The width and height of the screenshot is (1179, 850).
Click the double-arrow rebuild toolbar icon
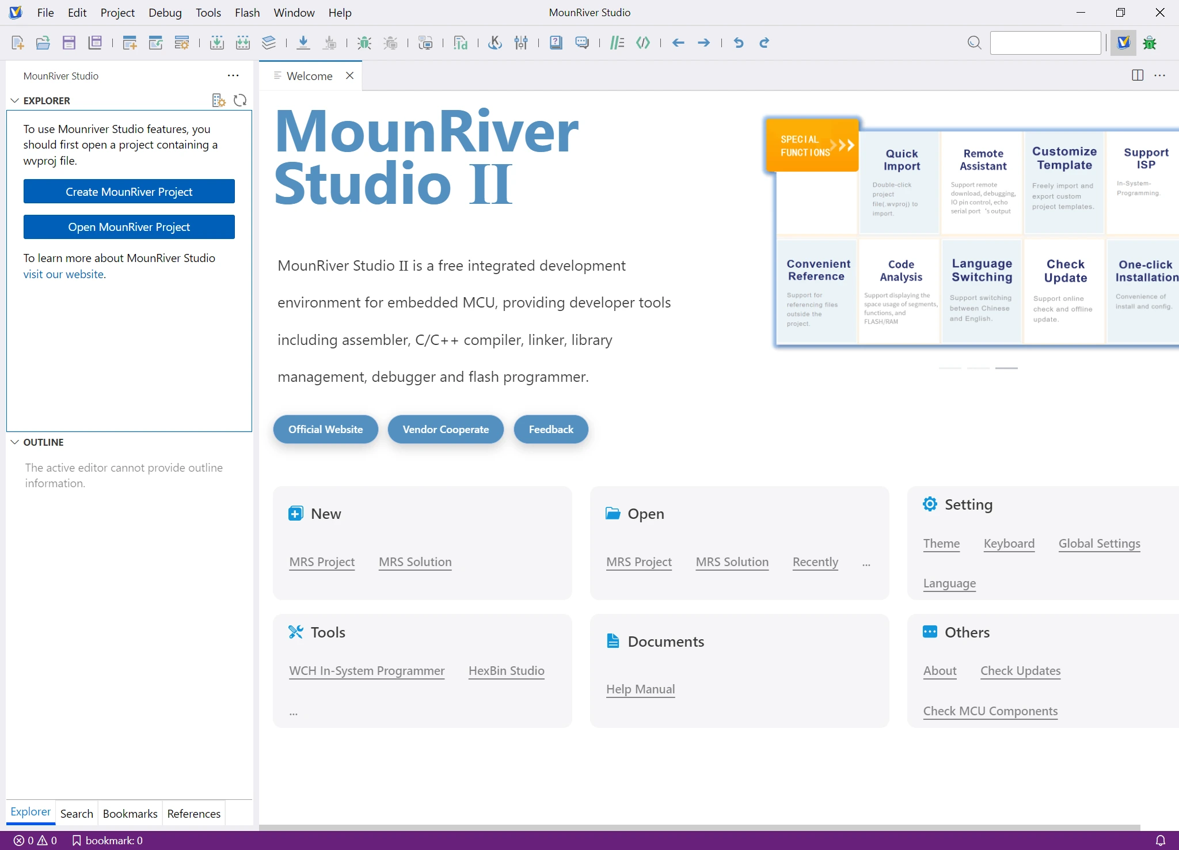coord(243,43)
